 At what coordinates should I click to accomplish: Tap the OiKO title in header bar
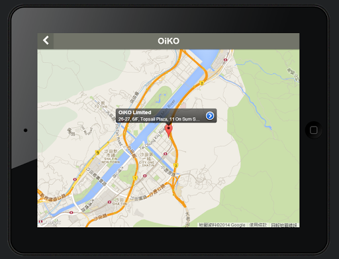tap(168, 41)
